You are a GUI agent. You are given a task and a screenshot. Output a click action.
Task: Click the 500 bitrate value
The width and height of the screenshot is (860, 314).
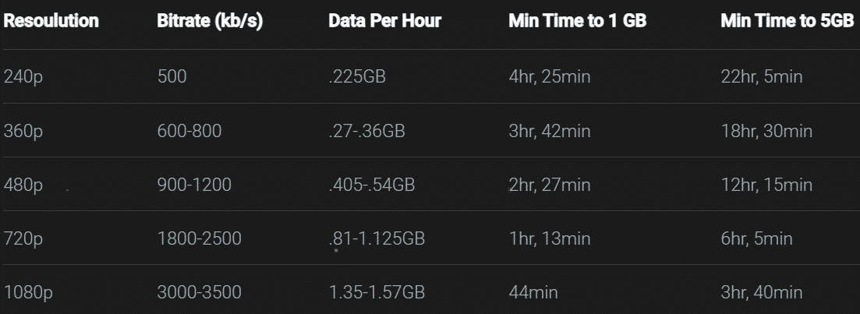172,76
